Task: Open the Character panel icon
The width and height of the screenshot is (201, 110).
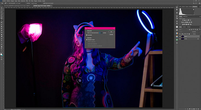Action: click(177, 21)
